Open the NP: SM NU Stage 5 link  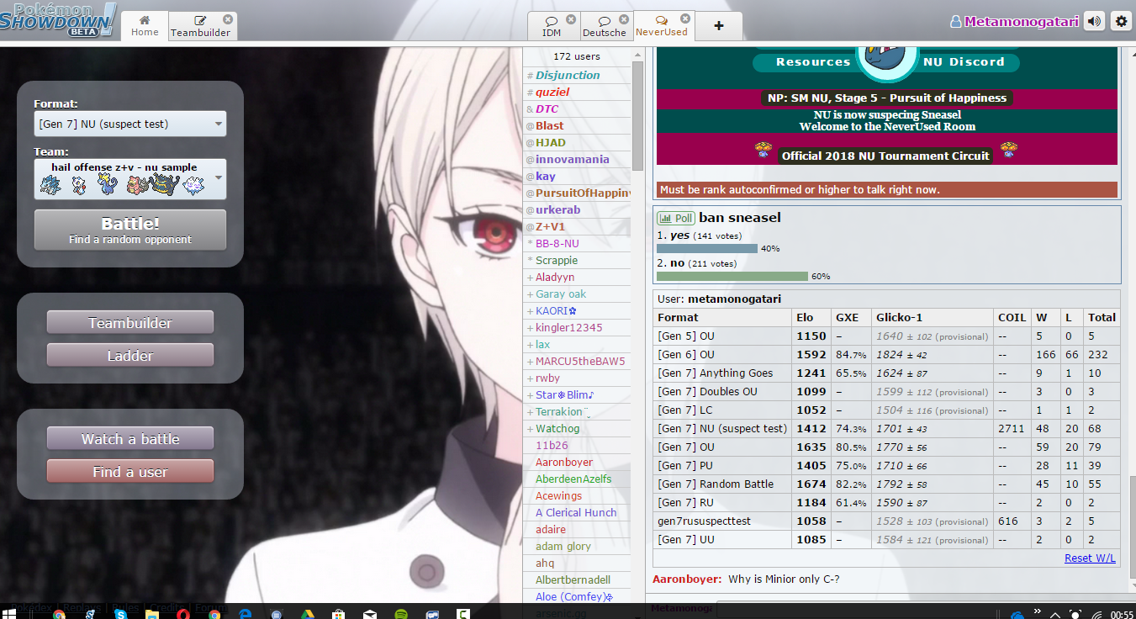click(887, 98)
